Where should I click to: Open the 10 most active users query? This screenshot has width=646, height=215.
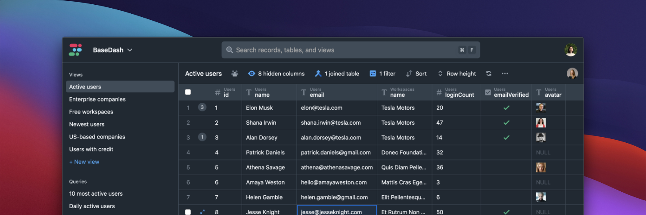(96, 193)
